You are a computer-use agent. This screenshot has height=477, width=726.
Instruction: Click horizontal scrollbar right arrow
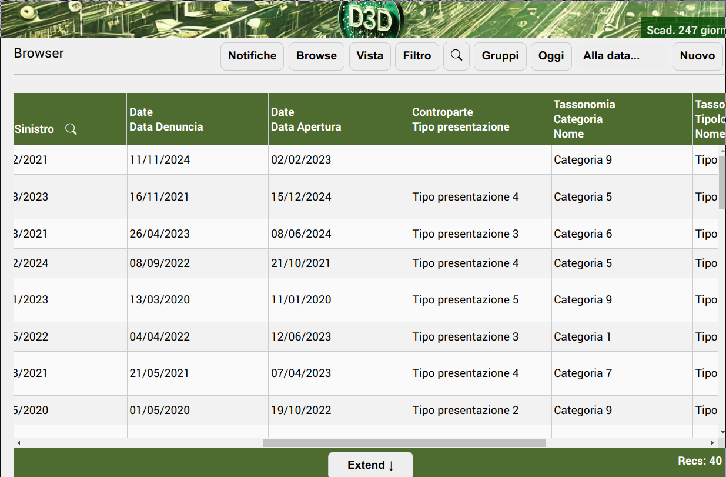pyautogui.click(x=713, y=443)
